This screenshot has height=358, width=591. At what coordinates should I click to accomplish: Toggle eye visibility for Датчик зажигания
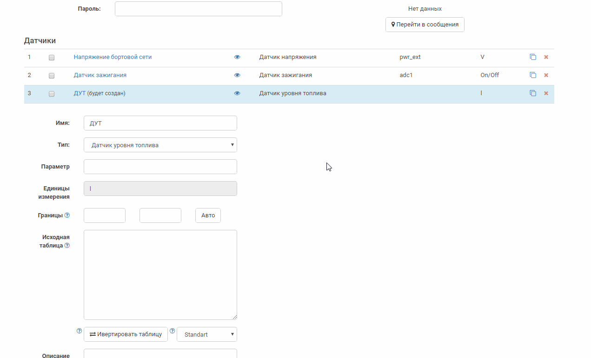[x=237, y=75]
